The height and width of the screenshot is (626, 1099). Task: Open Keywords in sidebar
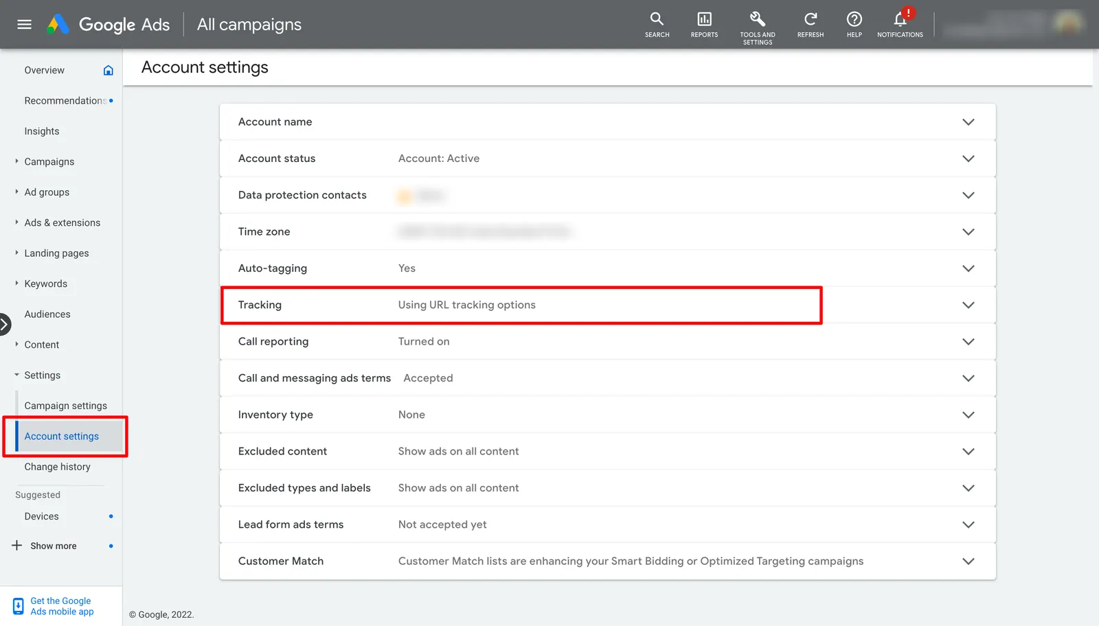point(46,283)
